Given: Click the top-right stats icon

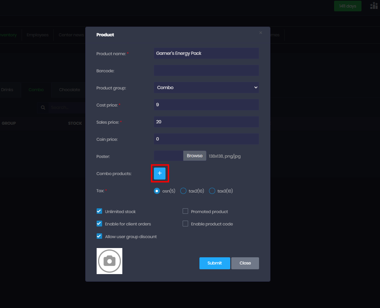Looking at the screenshot, I should point(374,6).
